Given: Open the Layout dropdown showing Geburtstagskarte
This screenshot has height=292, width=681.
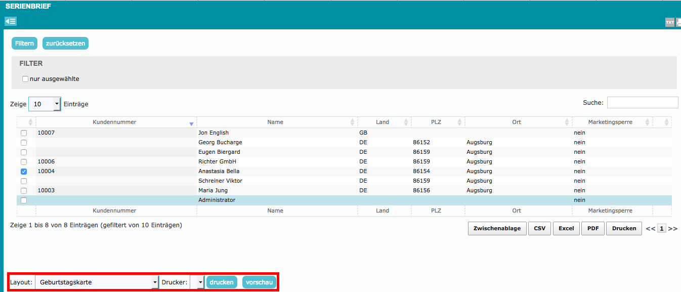Looking at the screenshot, I should point(97,282).
